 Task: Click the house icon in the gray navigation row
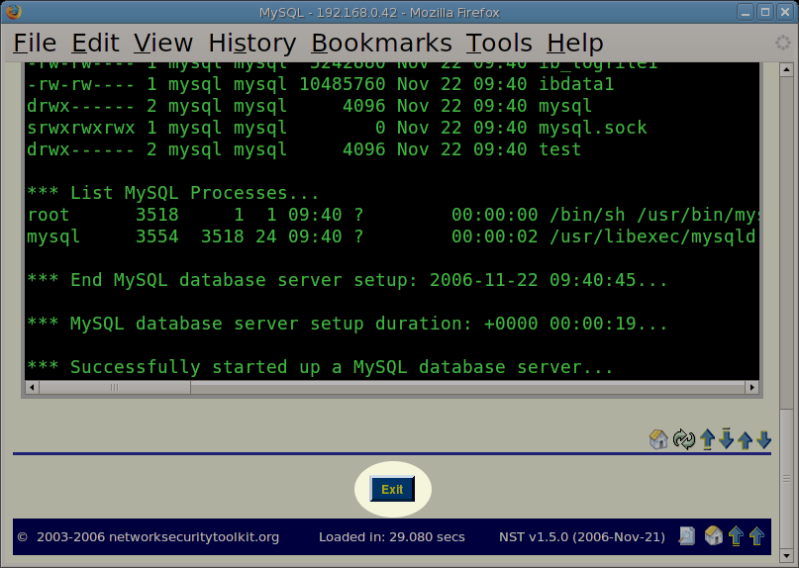click(x=658, y=439)
